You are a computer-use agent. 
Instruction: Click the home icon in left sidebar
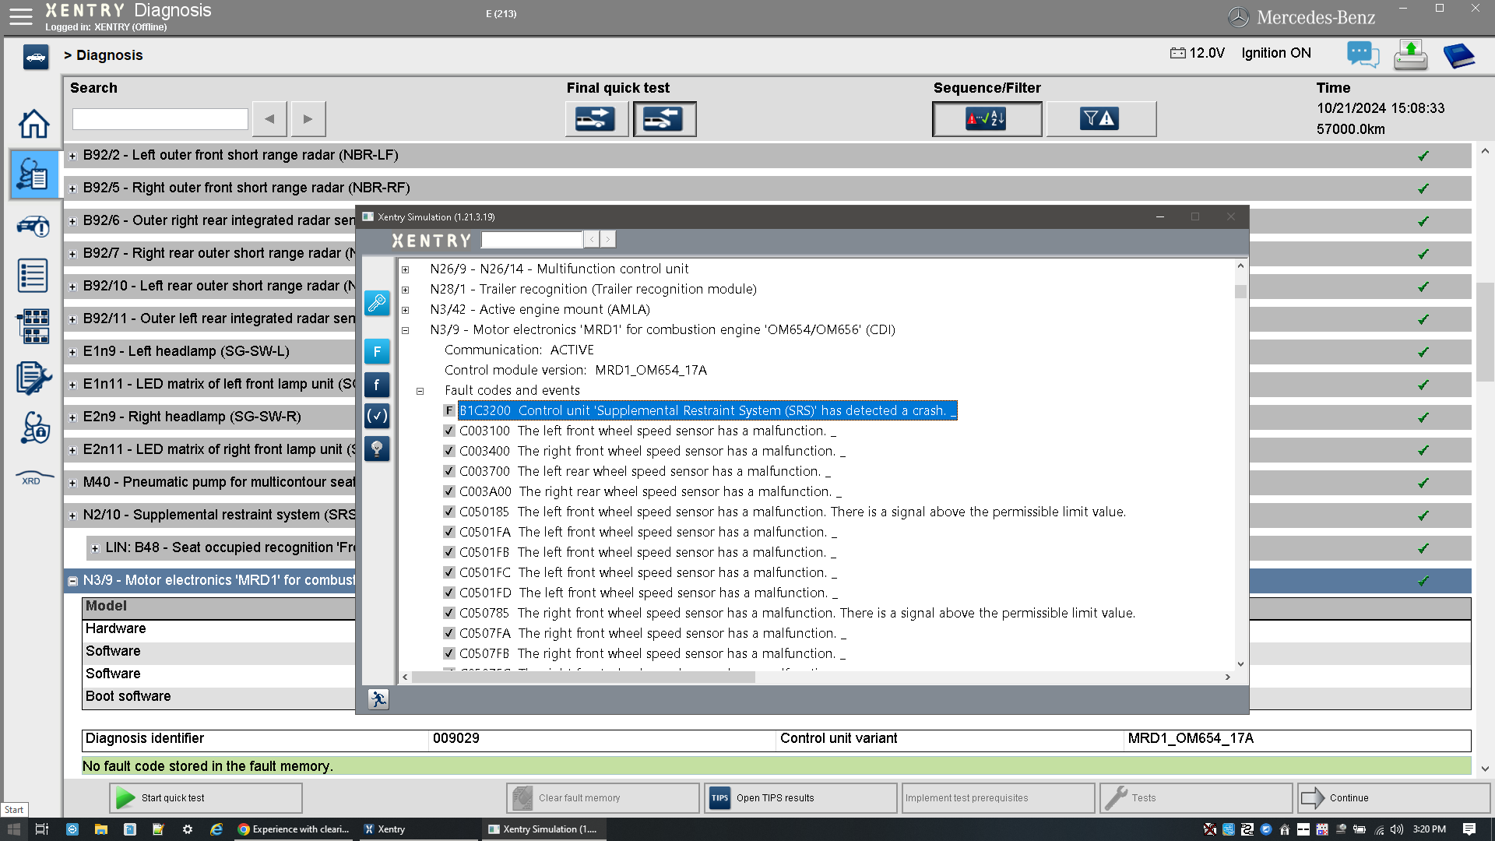coord(33,124)
